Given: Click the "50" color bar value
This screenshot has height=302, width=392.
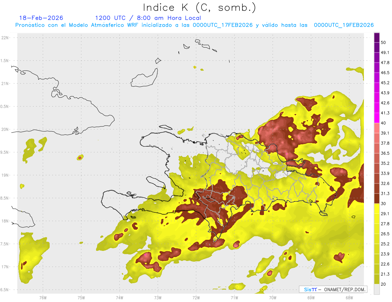Looking at the screenshot, I should point(383,42).
